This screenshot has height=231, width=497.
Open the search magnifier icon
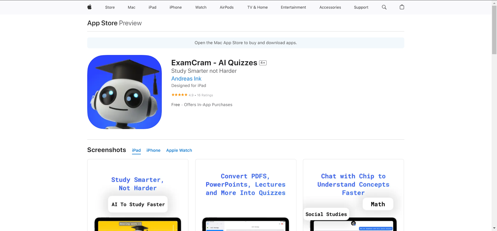pyautogui.click(x=384, y=7)
